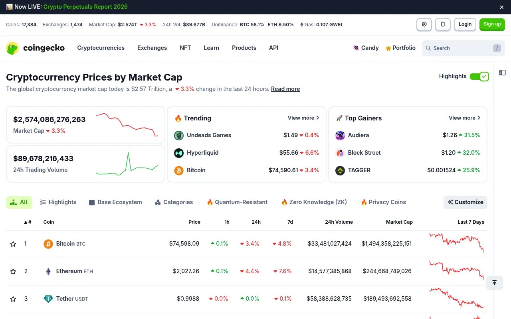Open Crypto Perpetuals Report 2026 link
This screenshot has width=511, height=319.
point(85,7)
